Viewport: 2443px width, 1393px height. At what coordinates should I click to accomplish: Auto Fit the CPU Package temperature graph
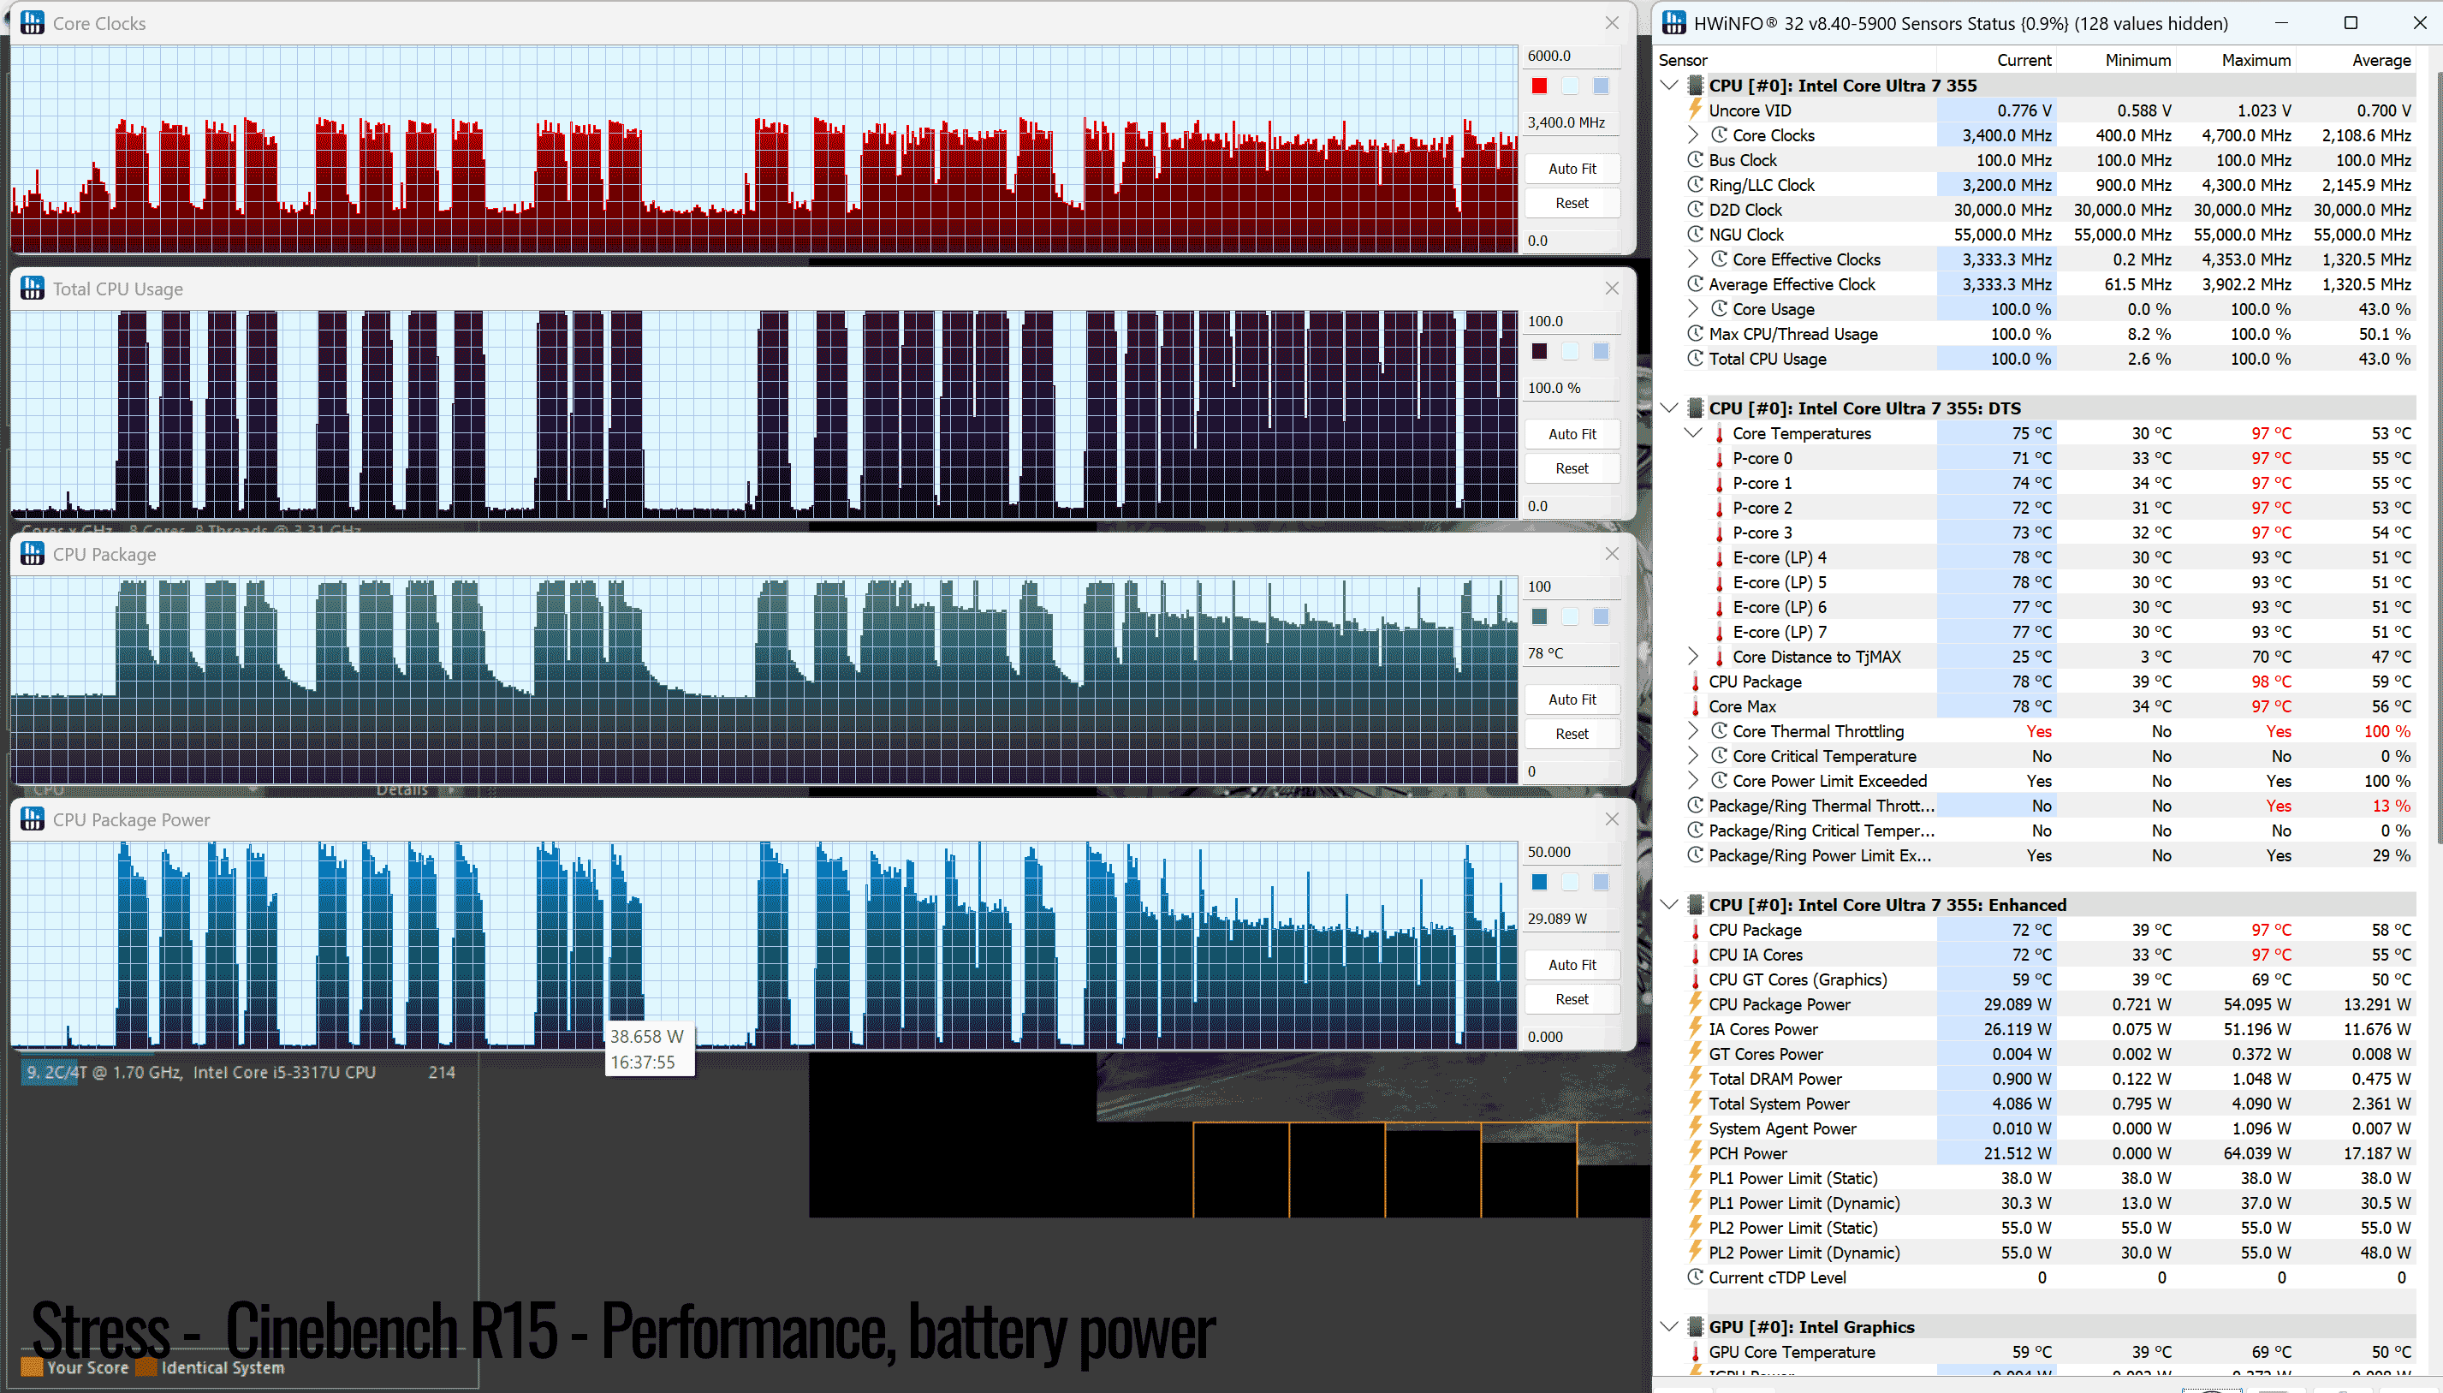pyautogui.click(x=1572, y=699)
